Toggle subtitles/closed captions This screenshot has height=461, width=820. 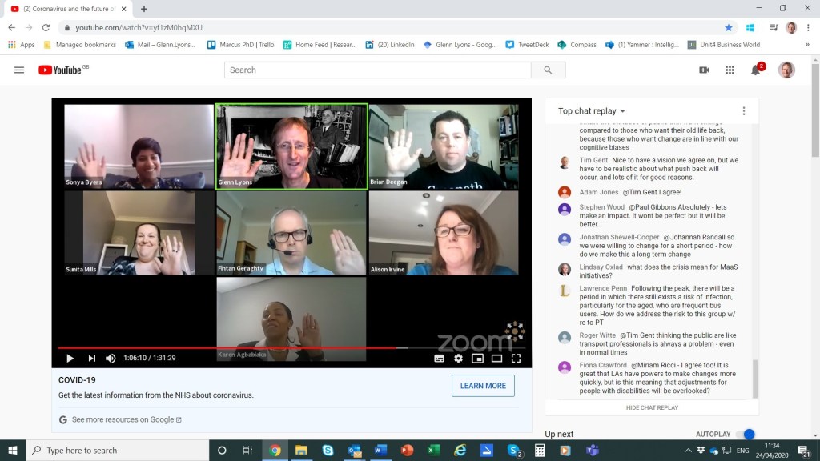coord(439,358)
